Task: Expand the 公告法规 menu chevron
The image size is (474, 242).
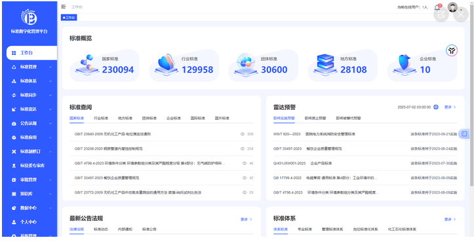Action: (50, 124)
